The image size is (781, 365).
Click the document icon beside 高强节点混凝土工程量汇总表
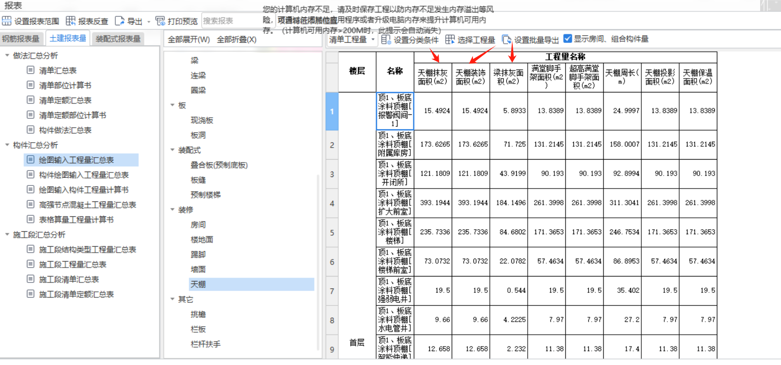pos(31,204)
